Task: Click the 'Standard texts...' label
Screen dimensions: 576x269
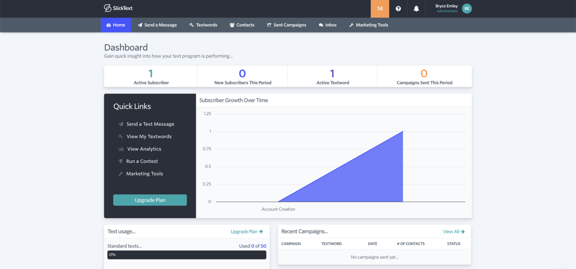Action: 124,246
